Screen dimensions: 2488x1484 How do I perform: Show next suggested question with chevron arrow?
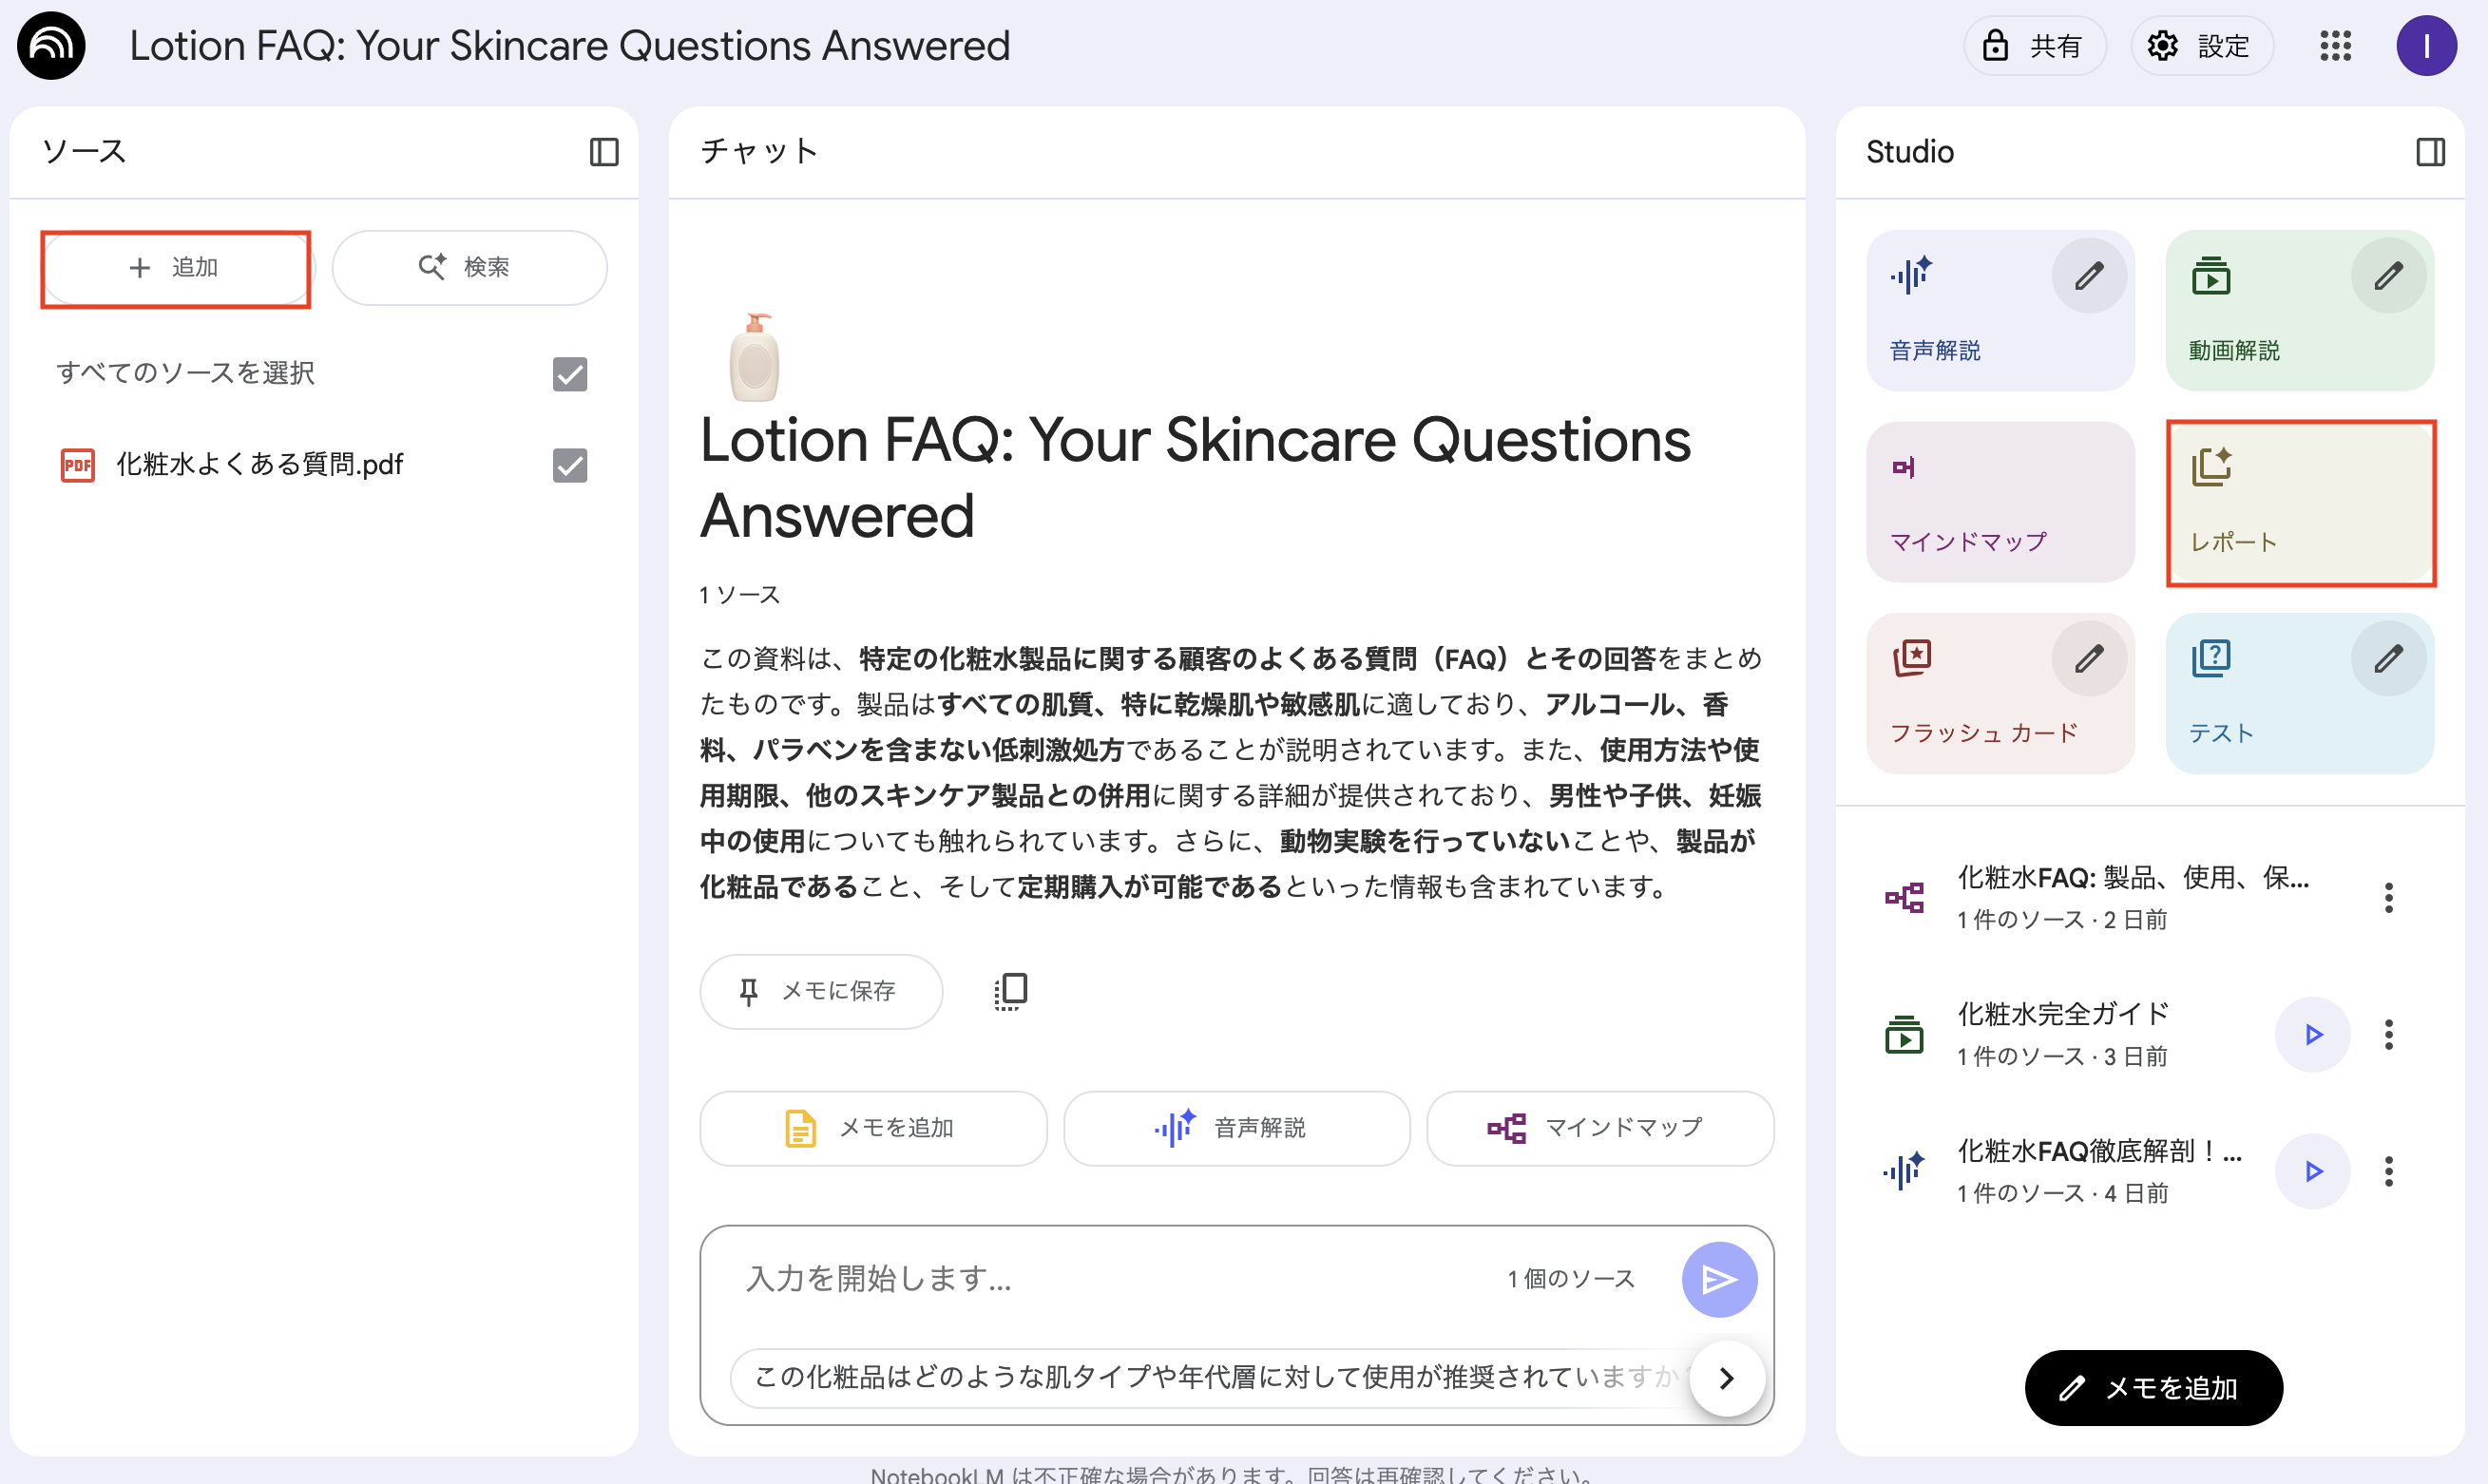pyautogui.click(x=1726, y=1378)
